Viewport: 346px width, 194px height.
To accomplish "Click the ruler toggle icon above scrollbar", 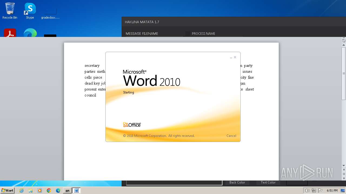I will pos(344,41).
